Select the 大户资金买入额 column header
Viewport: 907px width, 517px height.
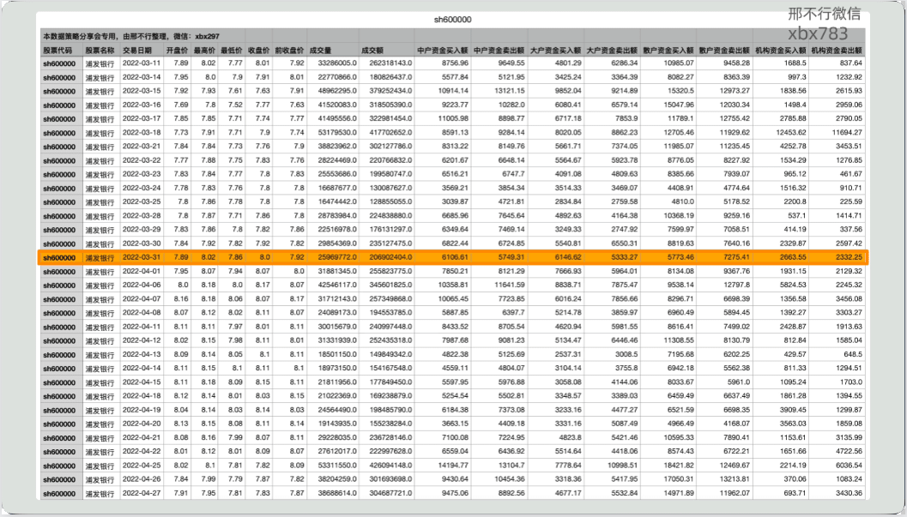click(x=555, y=51)
